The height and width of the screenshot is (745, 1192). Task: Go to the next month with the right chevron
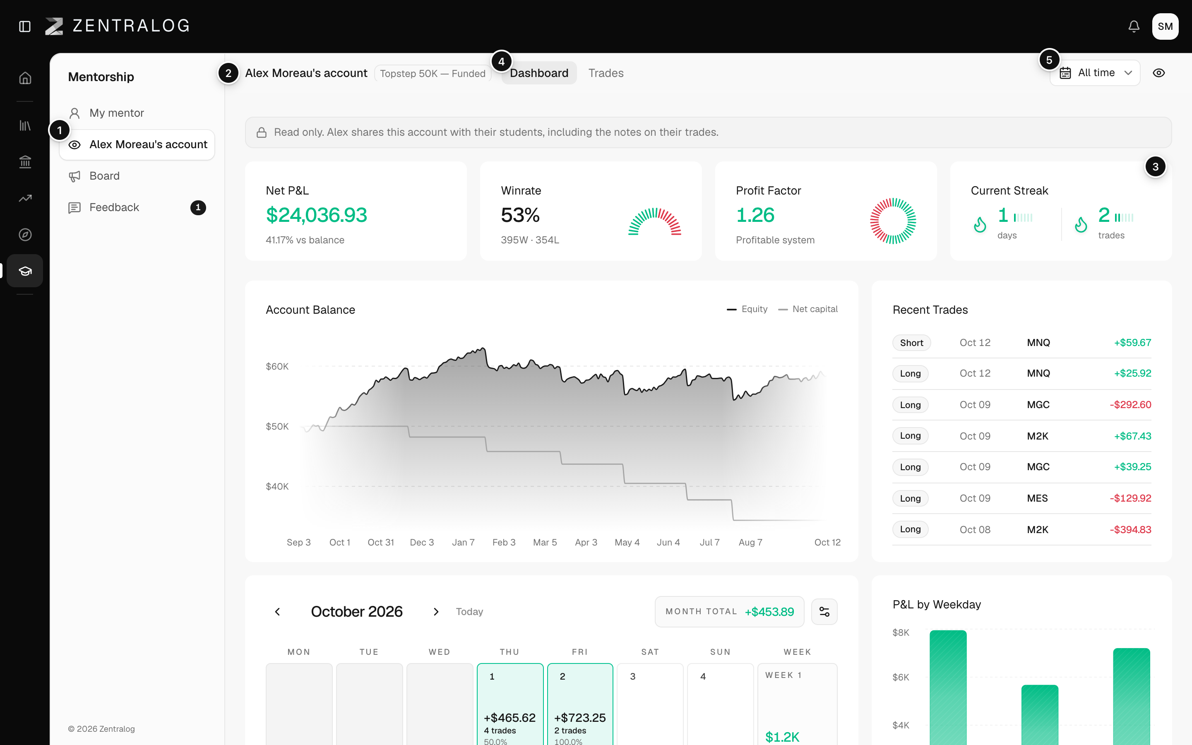coord(436,611)
